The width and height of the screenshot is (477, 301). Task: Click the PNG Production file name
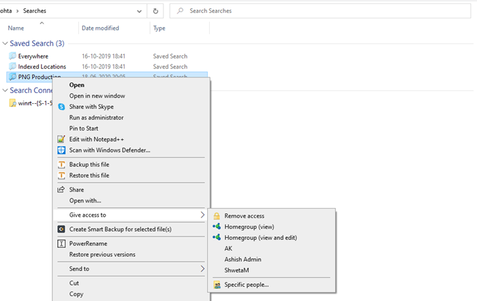[40, 77]
